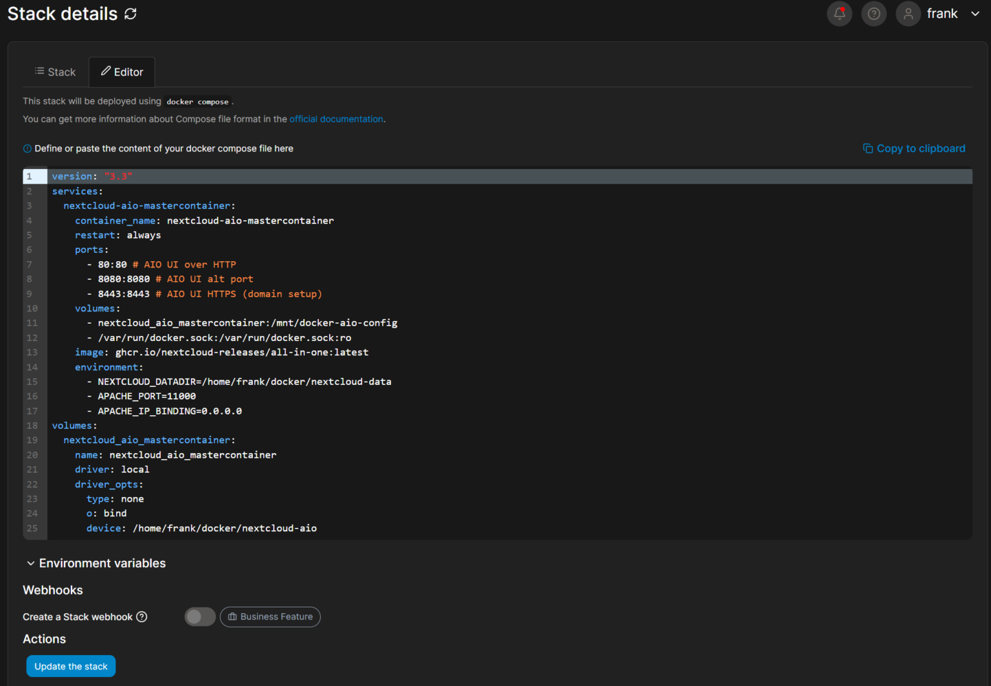This screenshot has width=991, height=686.
Task: Click the user avatar icon next to frank
Action: 908,14
